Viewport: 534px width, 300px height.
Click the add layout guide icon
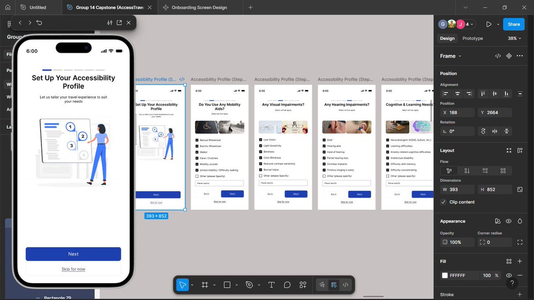520,151
